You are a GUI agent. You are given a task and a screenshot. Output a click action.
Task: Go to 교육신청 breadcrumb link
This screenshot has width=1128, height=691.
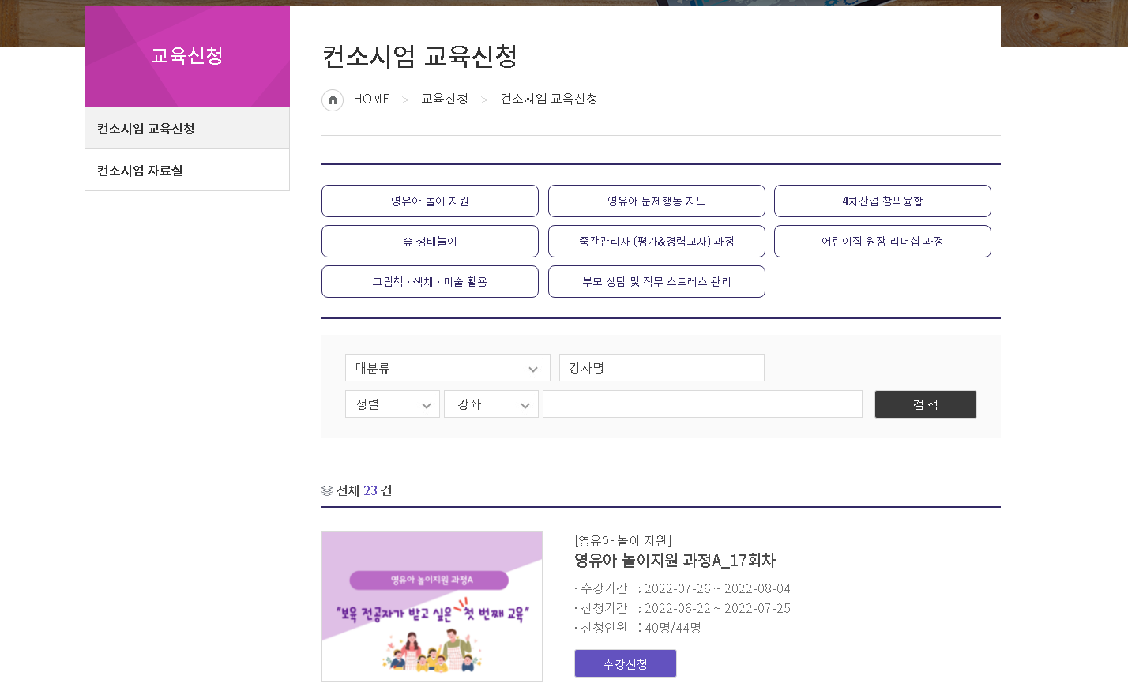click(445, 99)
